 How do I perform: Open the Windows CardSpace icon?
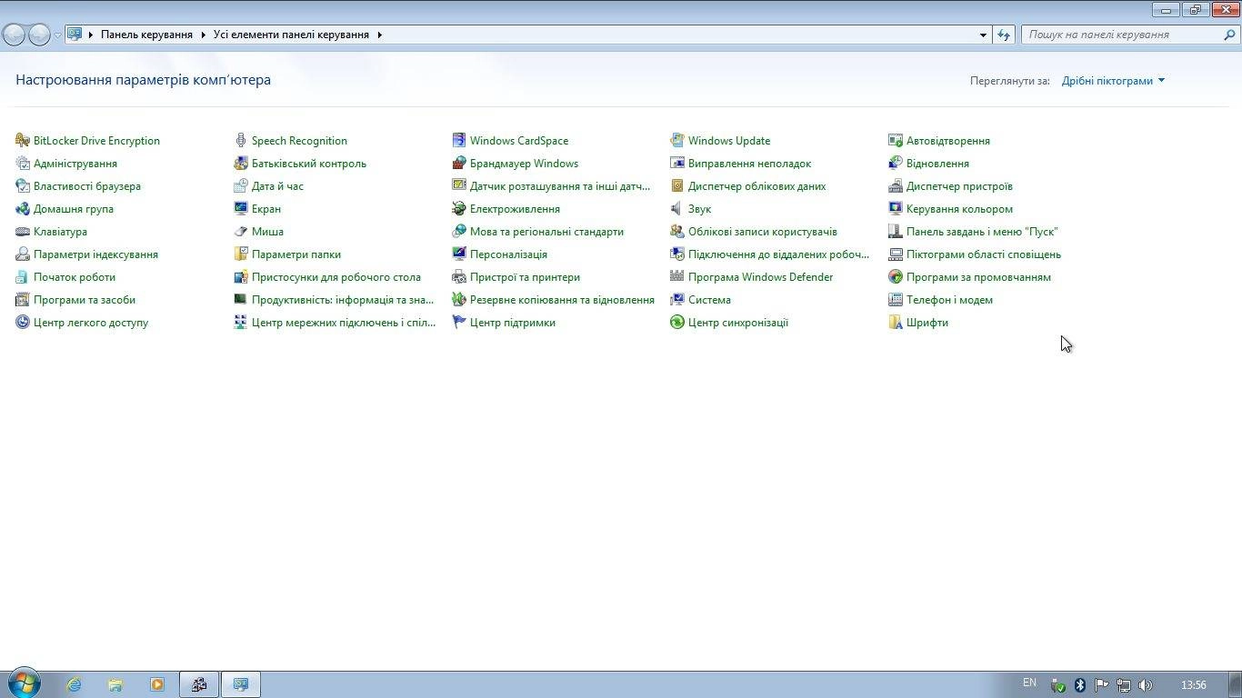459,141
